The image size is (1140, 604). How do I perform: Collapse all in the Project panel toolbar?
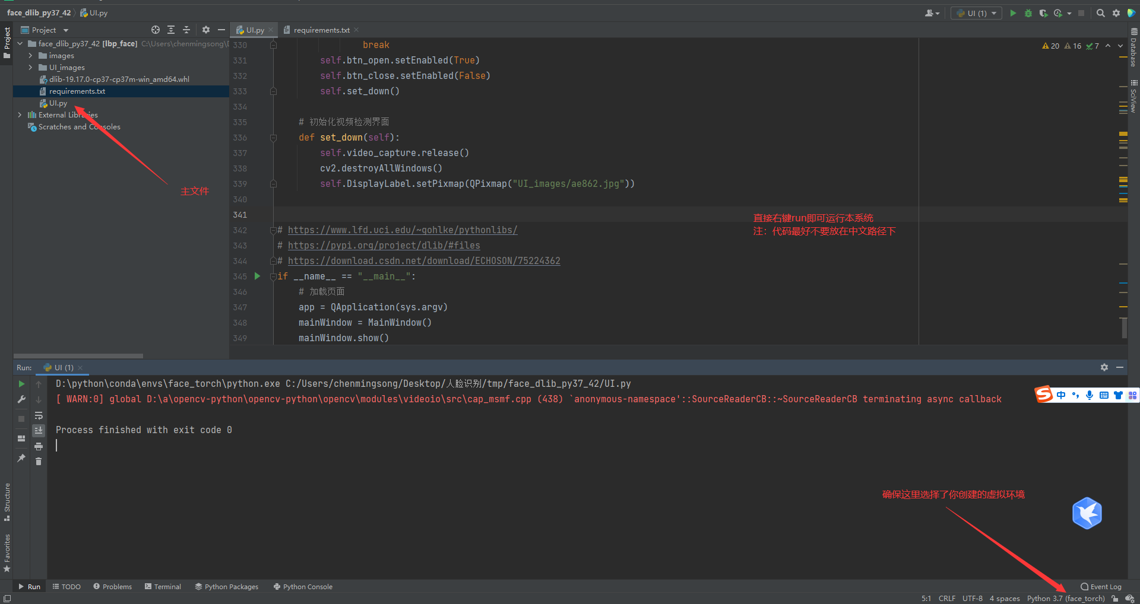pos(186,30)
